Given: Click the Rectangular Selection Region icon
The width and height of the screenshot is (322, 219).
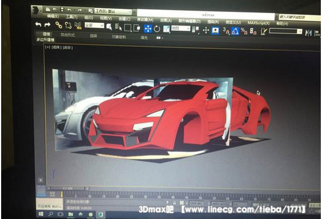Looking at the screenshot, I should pyautogui.click(x=127, y=28).
